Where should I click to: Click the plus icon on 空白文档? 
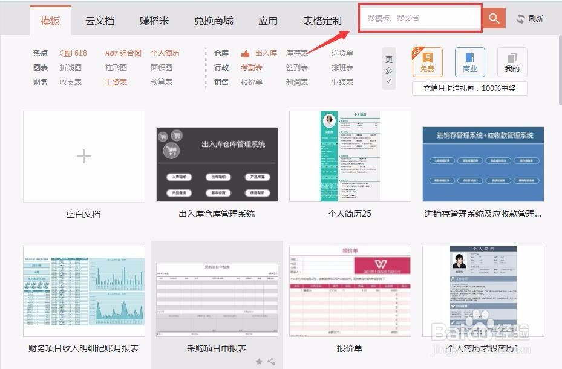pyautogui.click(x=83, y=156)
